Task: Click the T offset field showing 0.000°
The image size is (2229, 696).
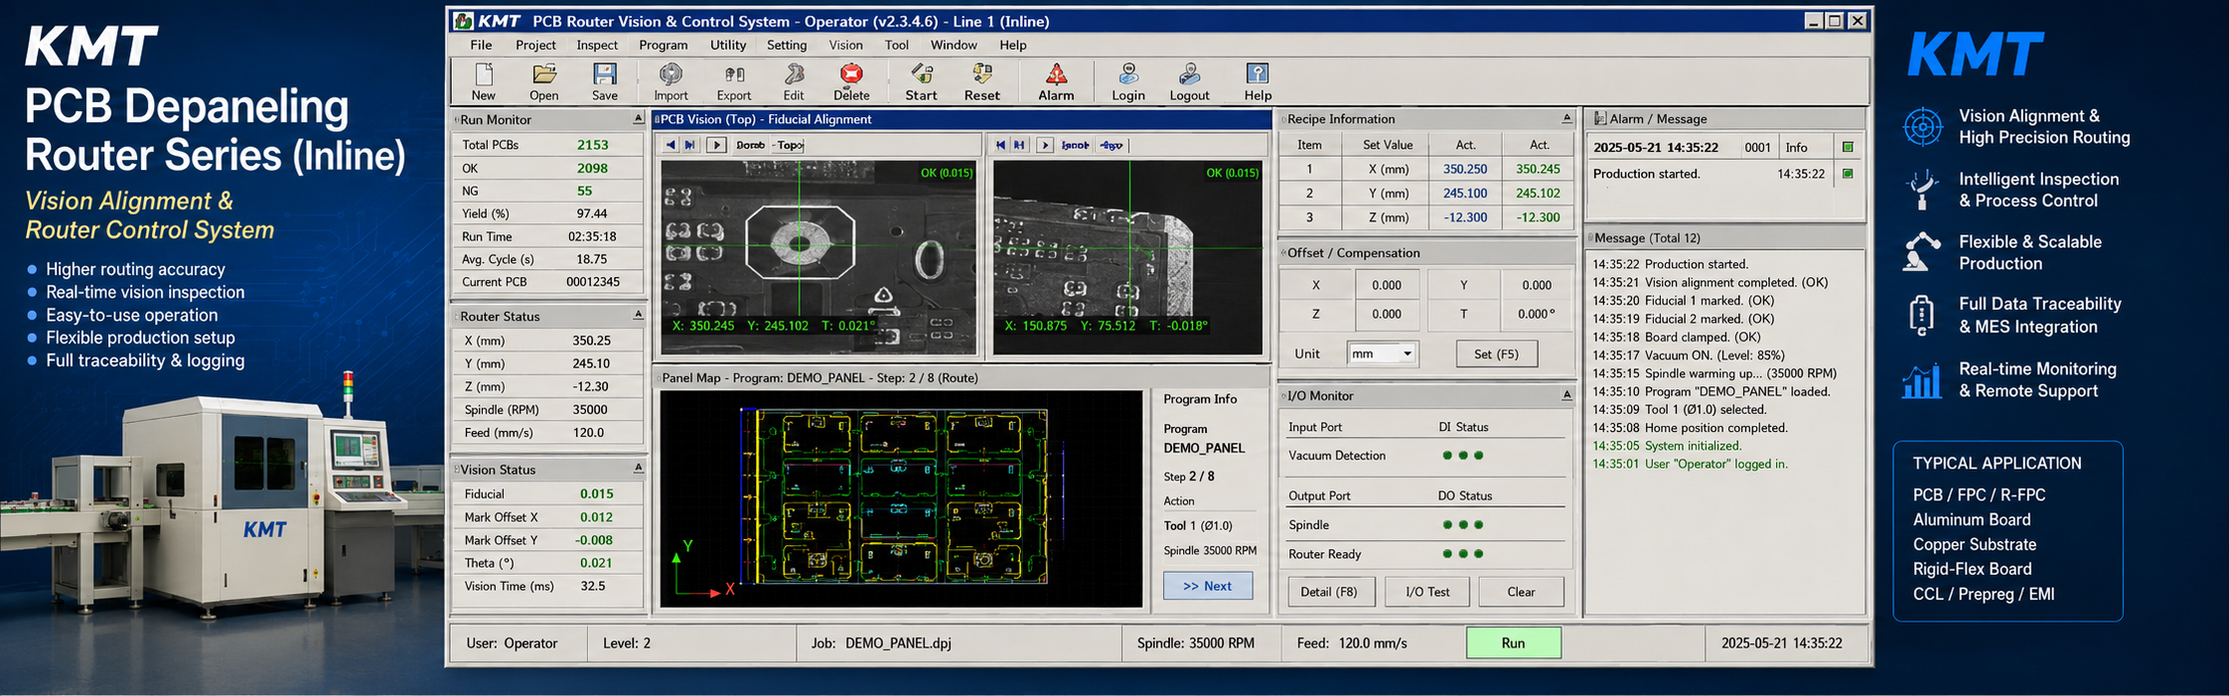Action: [1537, 314]
